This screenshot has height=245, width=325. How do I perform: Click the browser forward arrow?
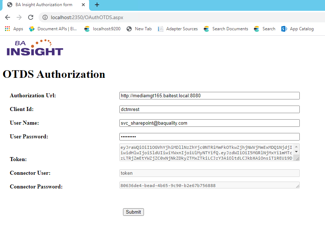click(19, 17)
